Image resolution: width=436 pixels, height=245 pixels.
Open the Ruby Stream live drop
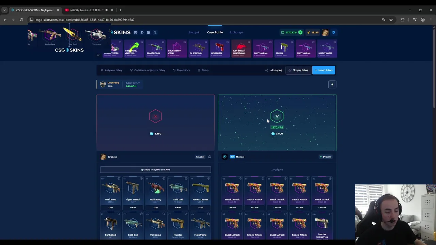[240, 48]
